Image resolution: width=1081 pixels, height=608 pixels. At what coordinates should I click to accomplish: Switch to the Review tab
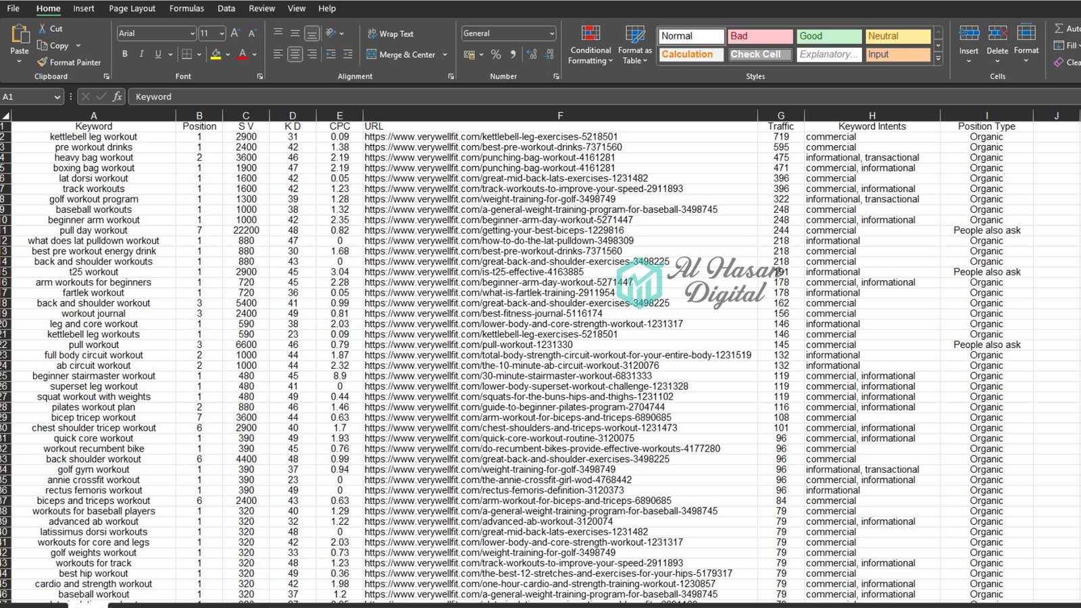[x=261, y=9]
